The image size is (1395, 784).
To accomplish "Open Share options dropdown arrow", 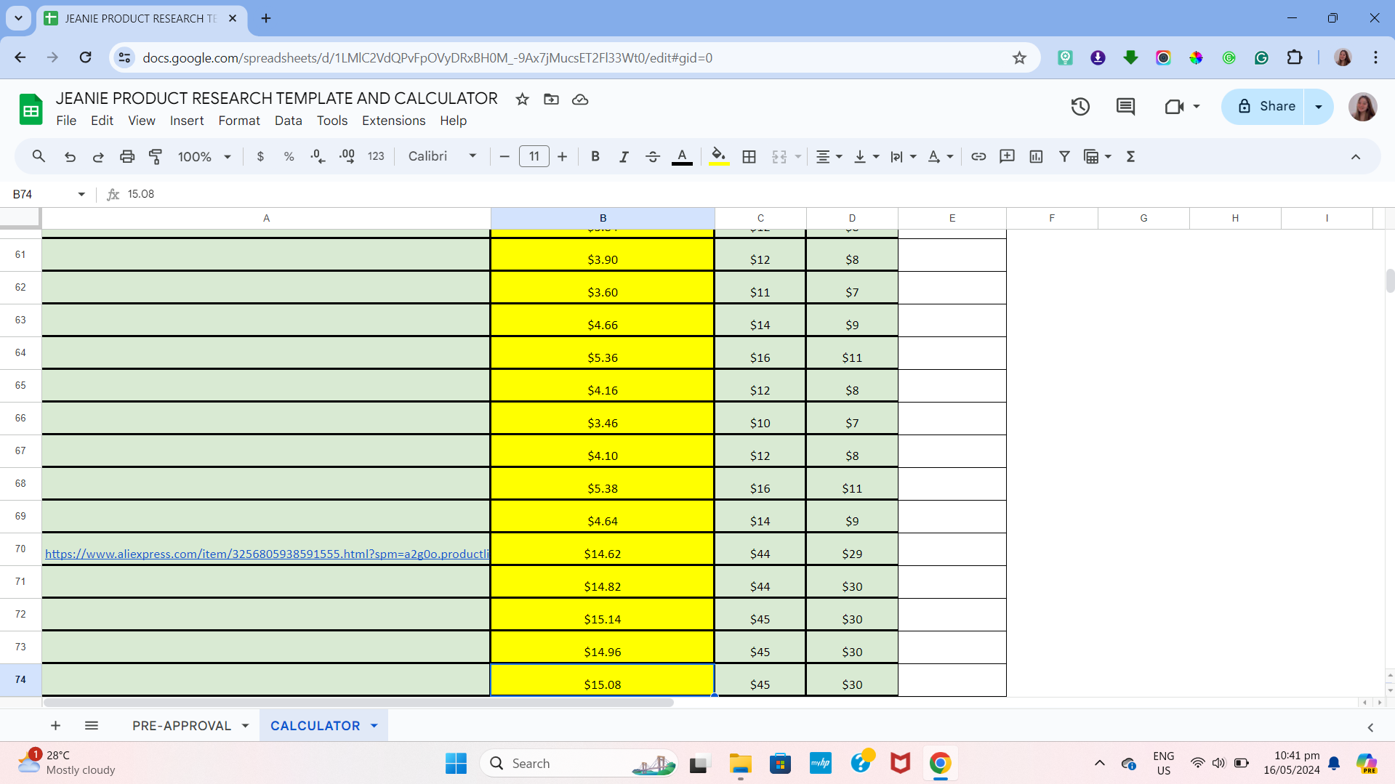I will [1319, 107].
